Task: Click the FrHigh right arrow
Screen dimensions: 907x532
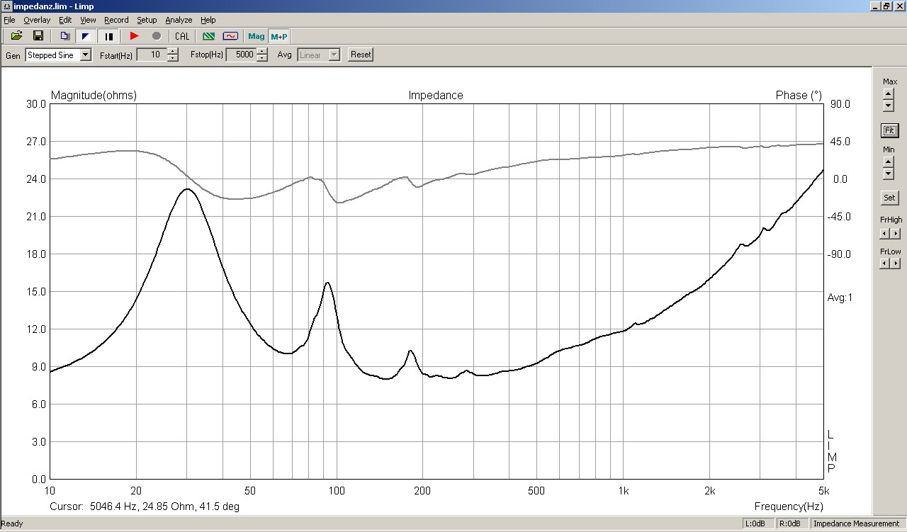Action: click(x=896, y=234)
